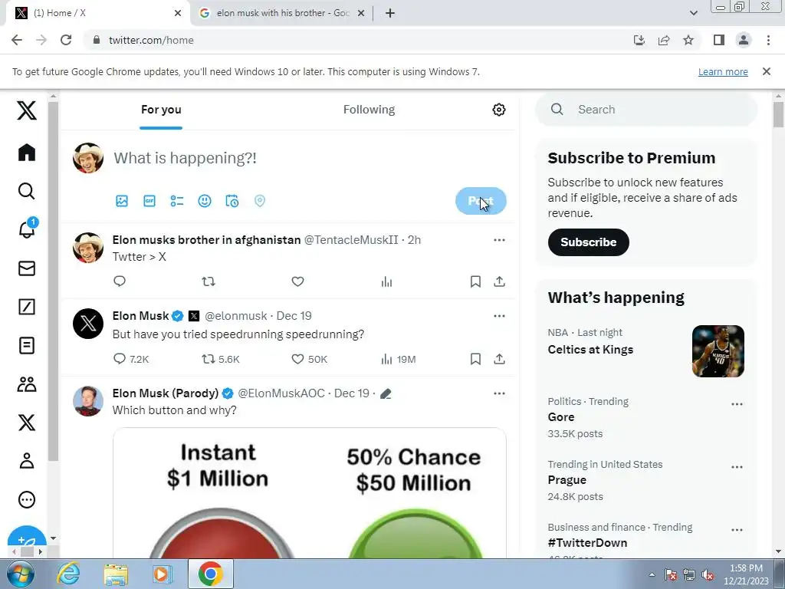Open Messages envelope icon
Image resolution: width=785 pixels, height=589 pixels.
27,268
